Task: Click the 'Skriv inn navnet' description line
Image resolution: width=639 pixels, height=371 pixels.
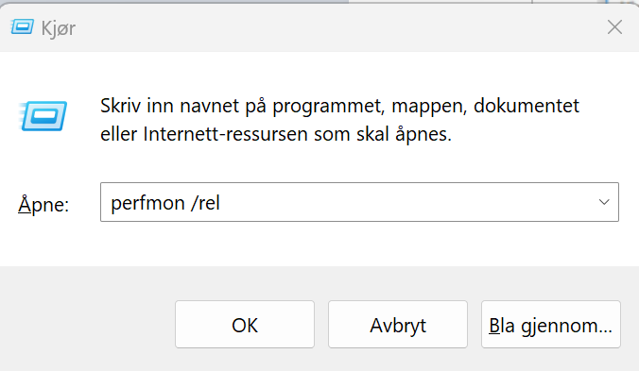Action: tap(339, 107)
